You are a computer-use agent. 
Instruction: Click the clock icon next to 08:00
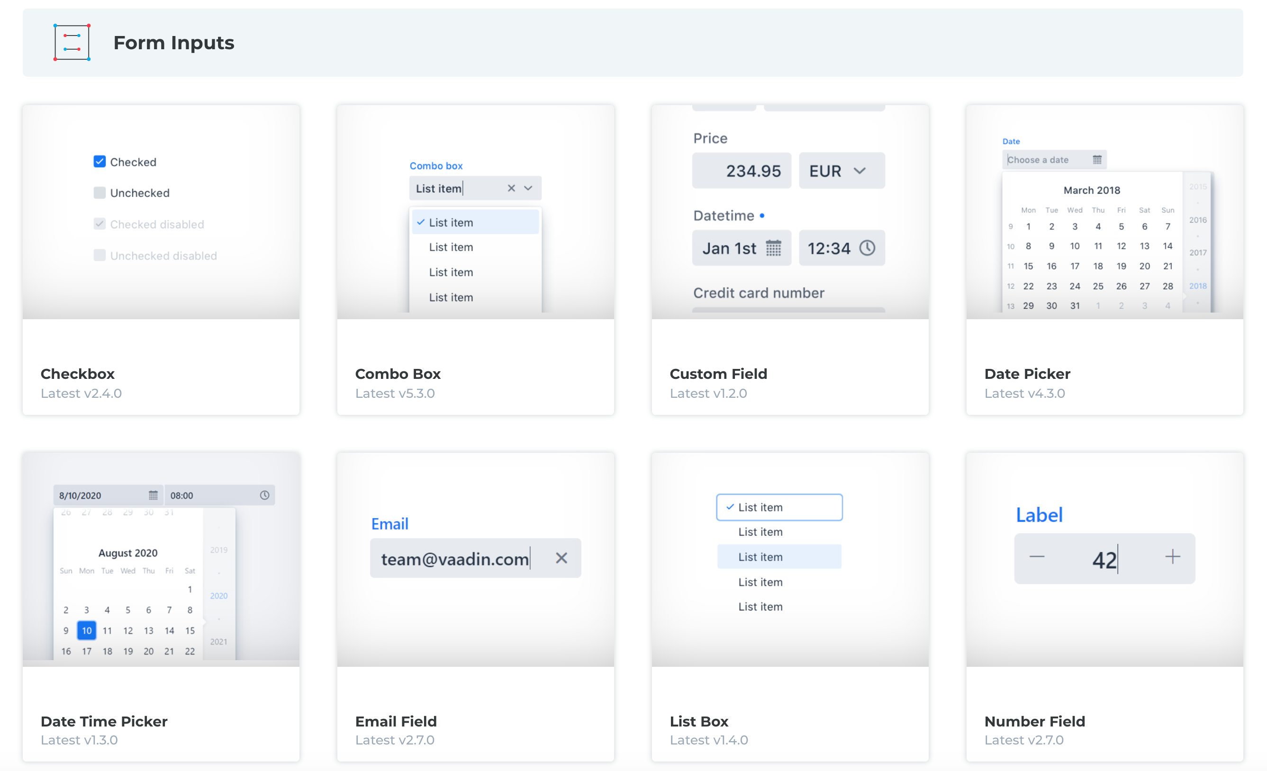265,495
